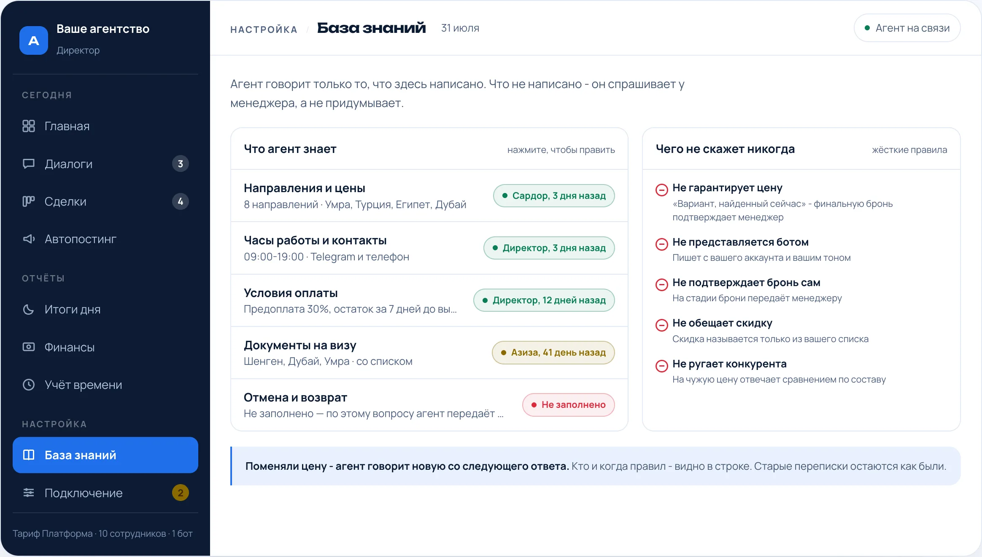The image size is (982, 557).
Task: Open Финансы report
Action: coord(105,347)
